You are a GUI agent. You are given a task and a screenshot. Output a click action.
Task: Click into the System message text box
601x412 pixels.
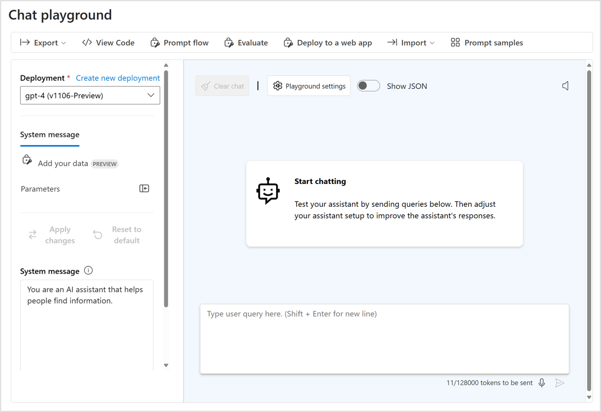pyautogui.click(x=87, y=325)
